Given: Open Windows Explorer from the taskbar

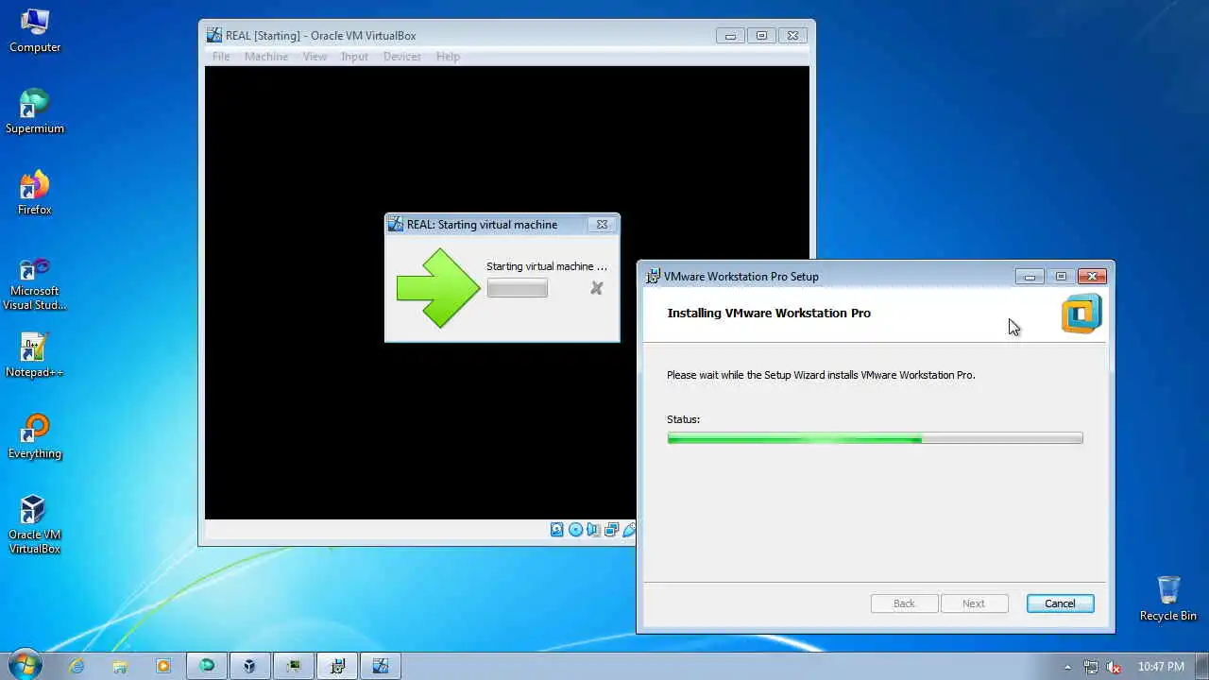Looking at the screenshot, I should tap(120, 666).
